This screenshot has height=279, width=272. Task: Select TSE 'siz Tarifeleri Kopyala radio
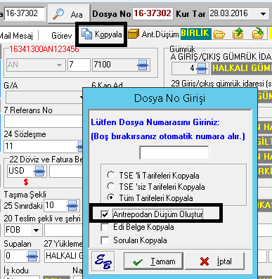point(110,186)
